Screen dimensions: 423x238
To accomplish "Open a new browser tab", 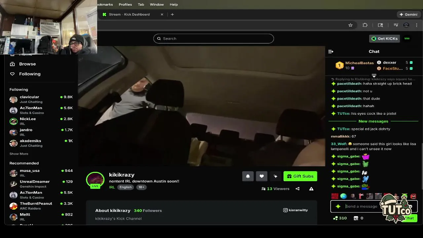I will point(172,15).
